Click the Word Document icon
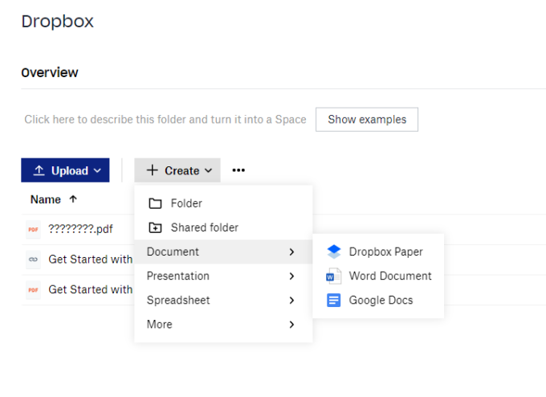This screenshot has height=397, width=546. pos(333,276)
